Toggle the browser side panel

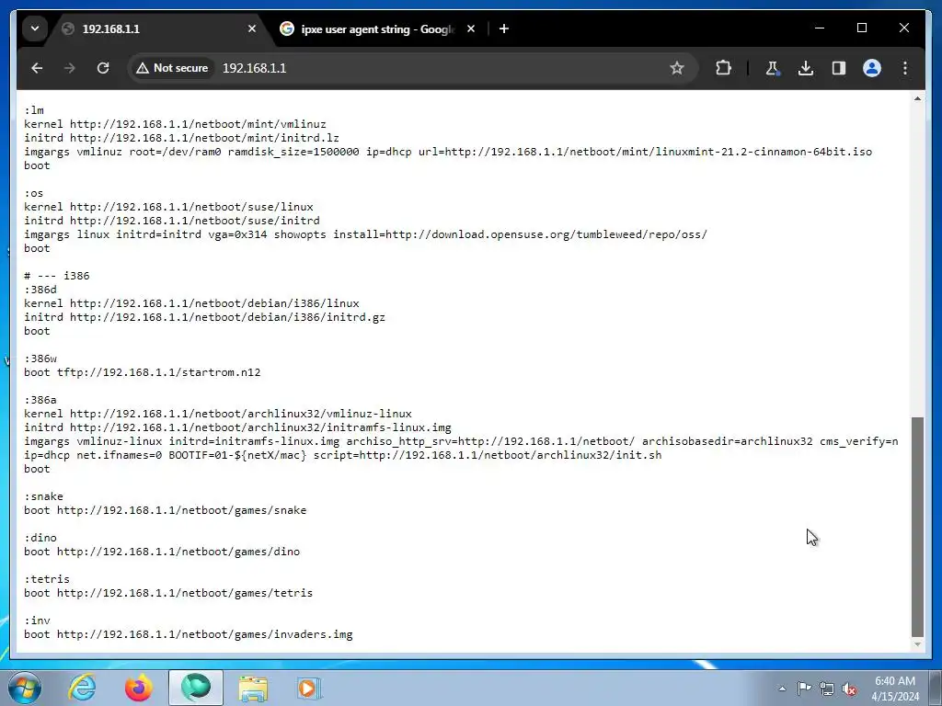pos(839,68)
